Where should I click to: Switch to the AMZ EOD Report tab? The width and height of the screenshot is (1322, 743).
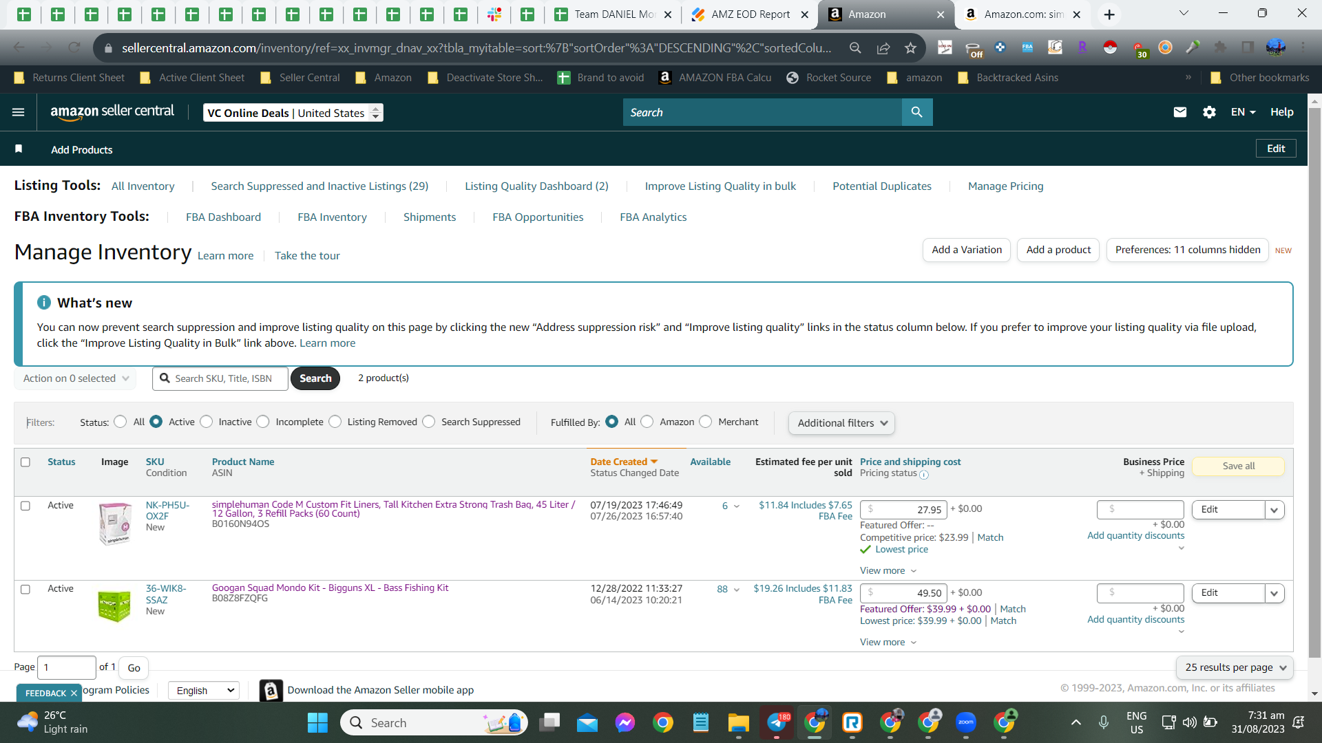tap(751, 14)
